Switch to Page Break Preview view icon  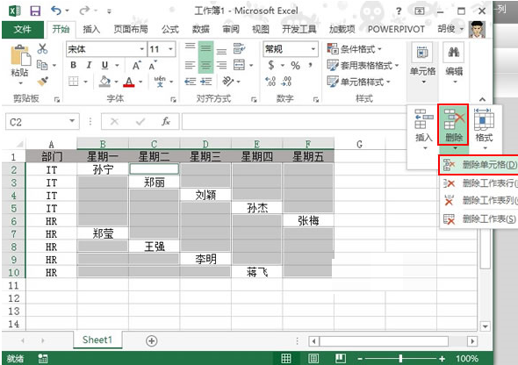coord(341,358)
